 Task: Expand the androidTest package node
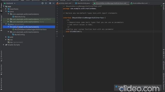[8, 19]
